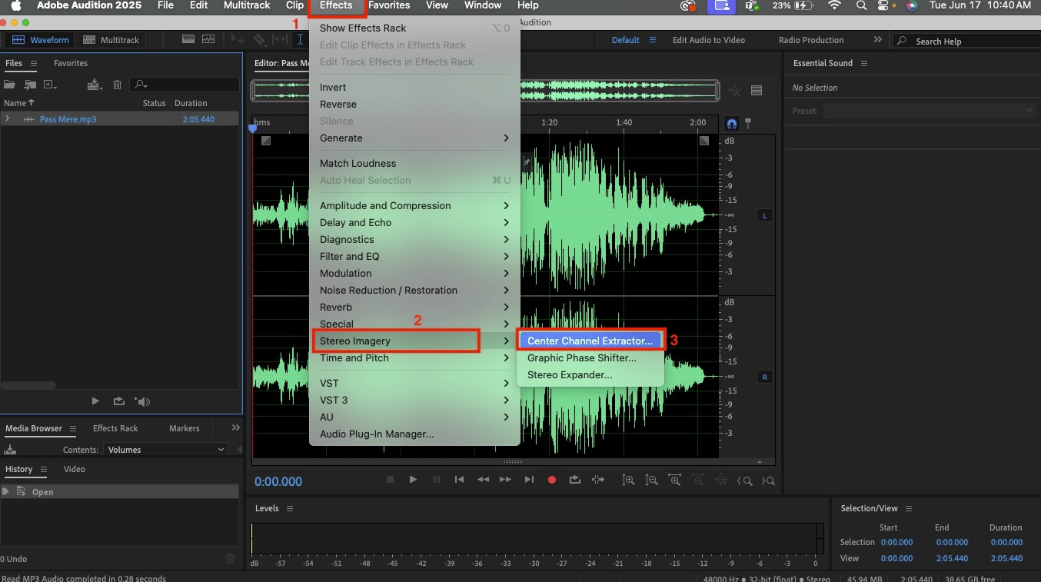
Task: Open Audio Plug-In Manager
Action: tap(414, 434)
